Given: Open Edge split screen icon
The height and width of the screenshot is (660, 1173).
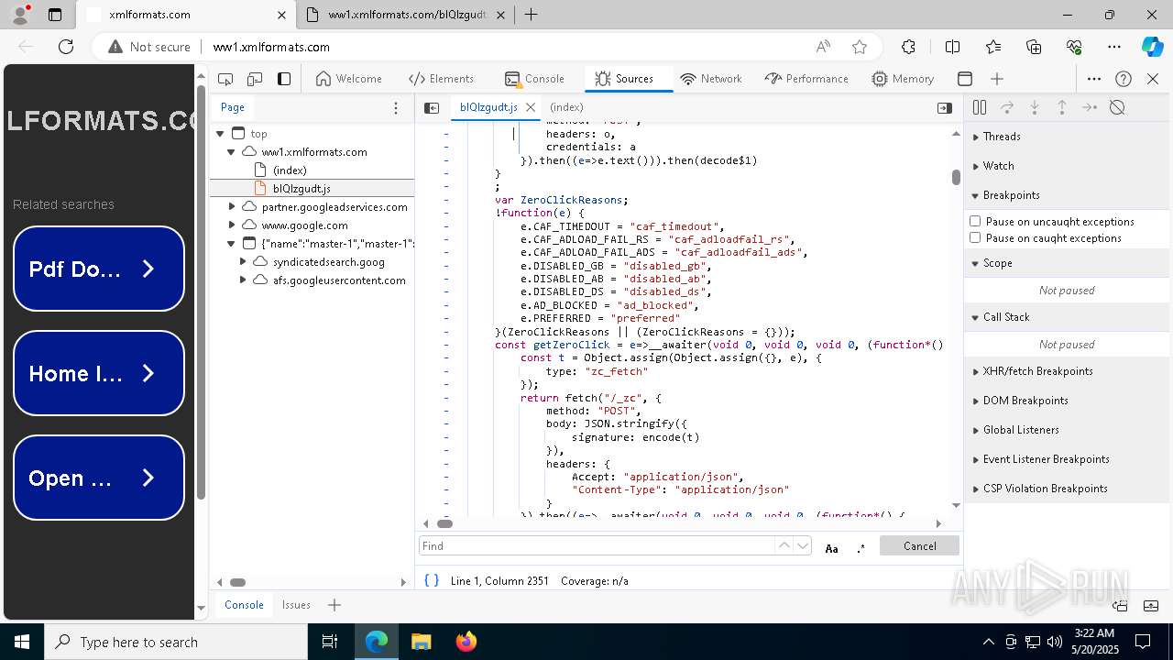Looking at the screenshot, I should pyautogui.click(x=952, y=47).
